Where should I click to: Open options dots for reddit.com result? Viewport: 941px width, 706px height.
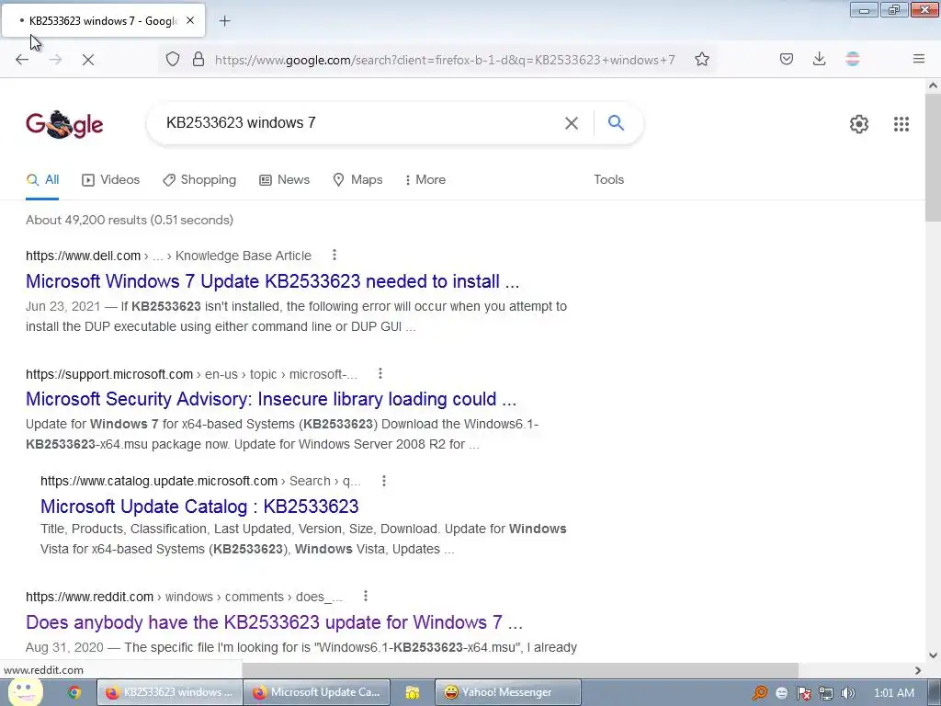point(366,596)
